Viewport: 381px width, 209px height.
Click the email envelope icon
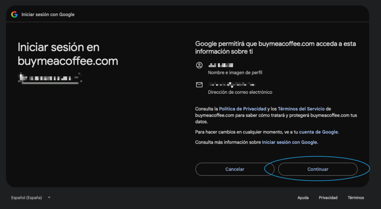pyautogui.click(x=199, y=85)
